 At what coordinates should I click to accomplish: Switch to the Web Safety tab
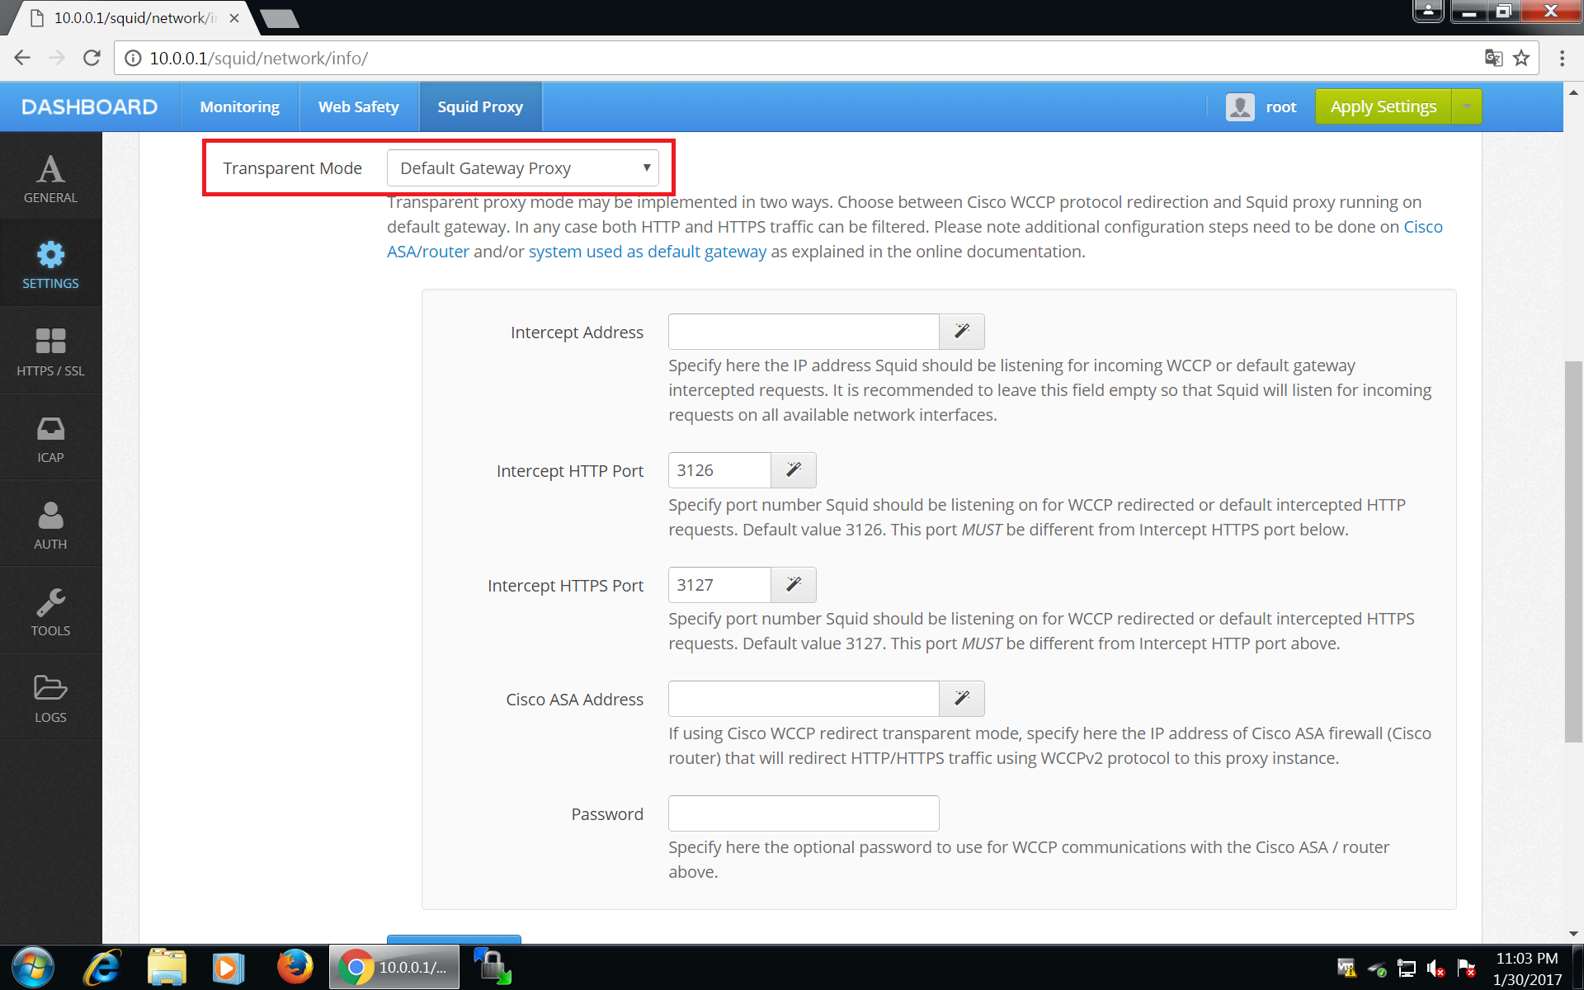(358, 107)
